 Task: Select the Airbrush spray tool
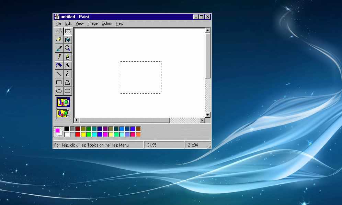(x=59, y=65)
